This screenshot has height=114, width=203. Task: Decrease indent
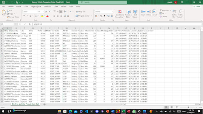coord(65,16)
